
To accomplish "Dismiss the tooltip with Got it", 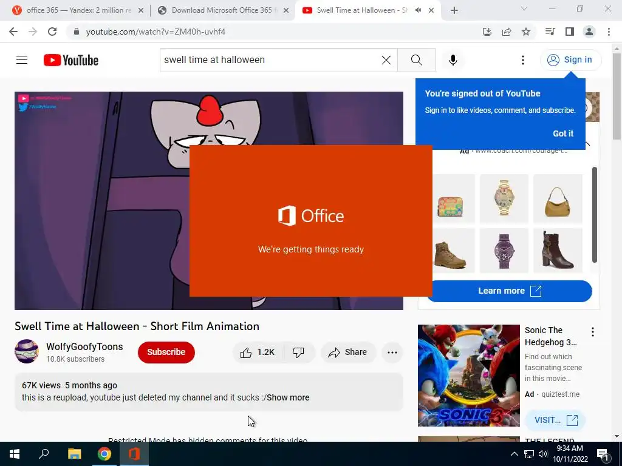I will click(x=563, y=133).
